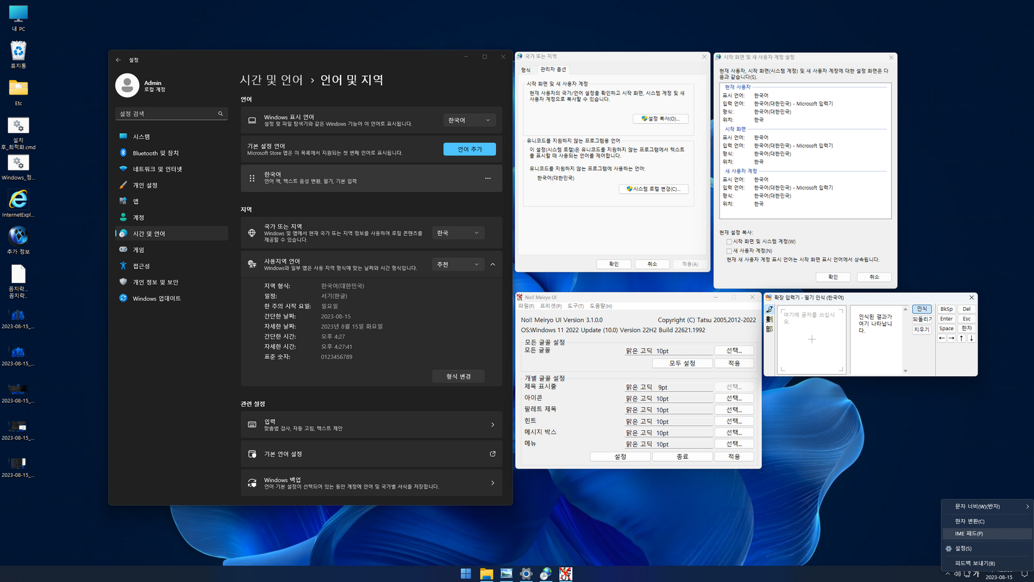Click No!! Meiryo UI taskbar icon
This screenshot has height=582, width=1034.
[x=565, y=573]
